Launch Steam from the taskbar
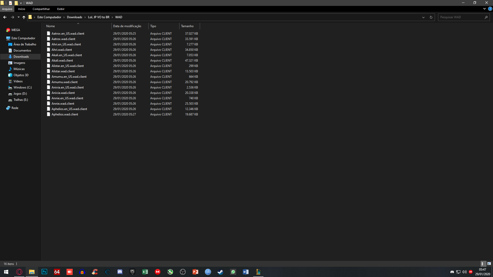 coord(220,272)
